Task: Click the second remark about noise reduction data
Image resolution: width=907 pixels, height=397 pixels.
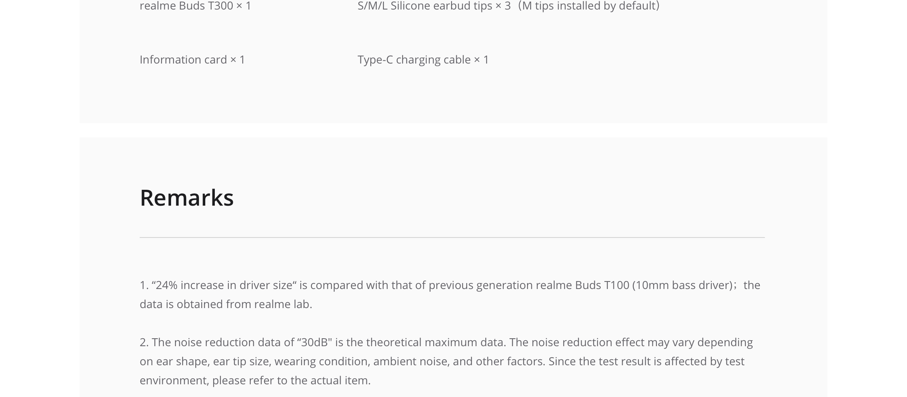Action: [x=446, y=361]
